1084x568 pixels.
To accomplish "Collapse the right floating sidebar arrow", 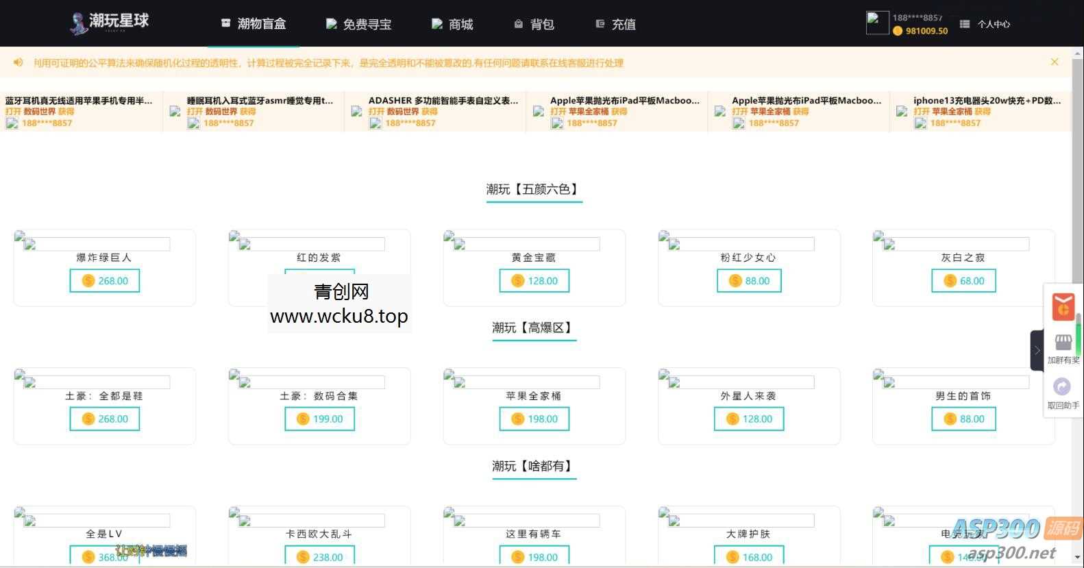I will [1037, 350].
